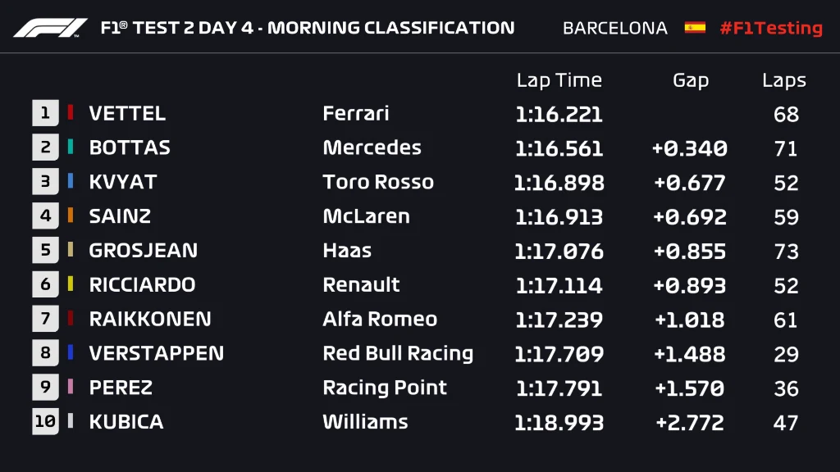Viewport: 840px width, 472px height.
Task: Click Ferrari's red team color bar
Action: 71,113
